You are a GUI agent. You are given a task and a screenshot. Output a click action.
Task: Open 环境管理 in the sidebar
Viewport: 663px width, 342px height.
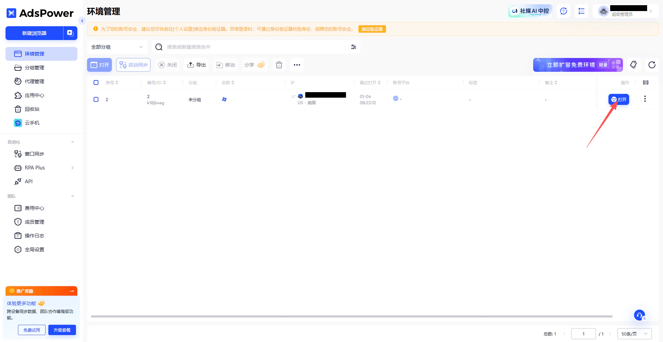[x=41, y=54]
